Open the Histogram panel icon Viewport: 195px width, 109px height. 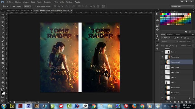157,20
